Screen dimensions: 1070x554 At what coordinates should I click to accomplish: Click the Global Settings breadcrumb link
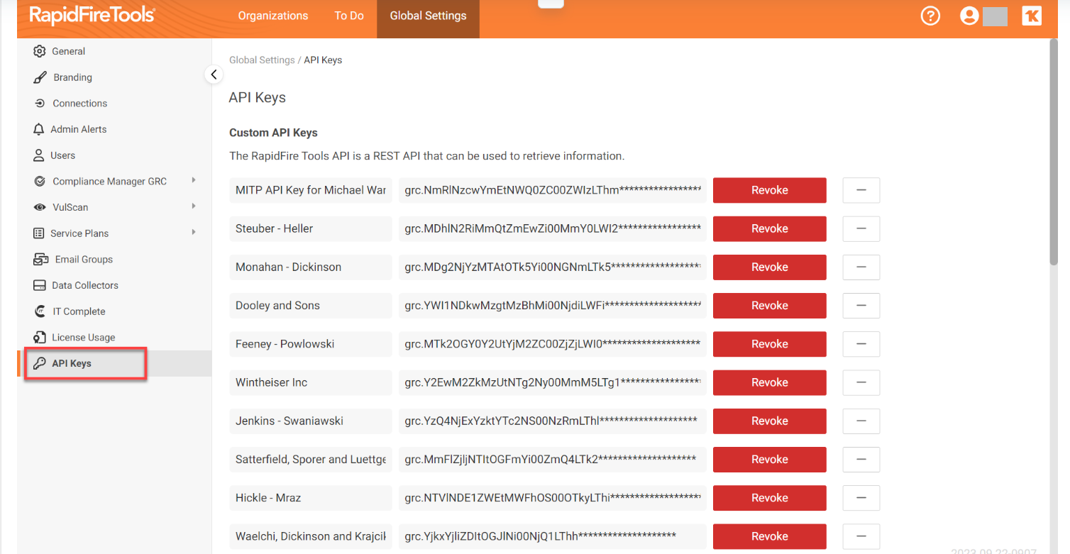262,60
